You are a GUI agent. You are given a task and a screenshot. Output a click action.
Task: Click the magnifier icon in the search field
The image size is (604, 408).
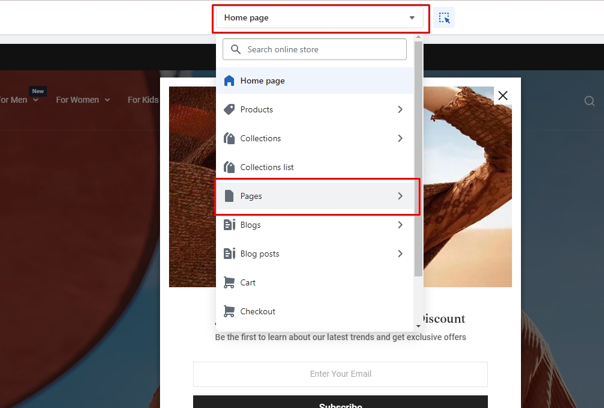[235, 49]
